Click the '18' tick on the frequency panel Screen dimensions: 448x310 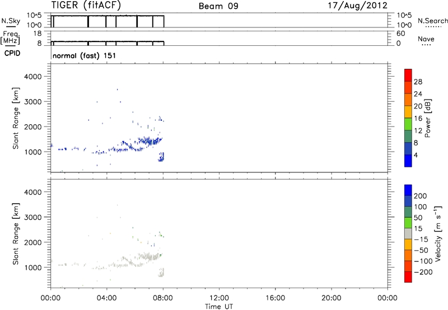[38, 34]
